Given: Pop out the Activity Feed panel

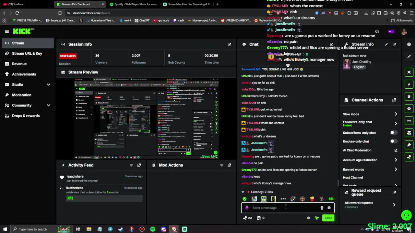Looking at the screenshot, I should coord(139,165).
